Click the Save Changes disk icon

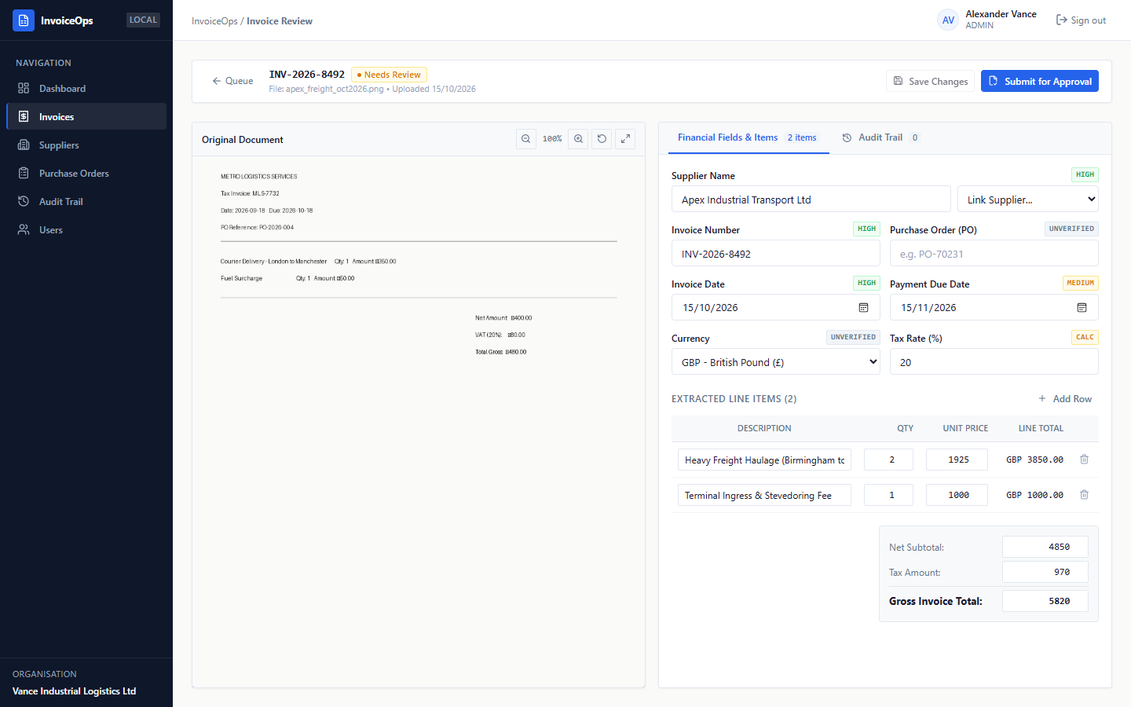pos(899,81)
